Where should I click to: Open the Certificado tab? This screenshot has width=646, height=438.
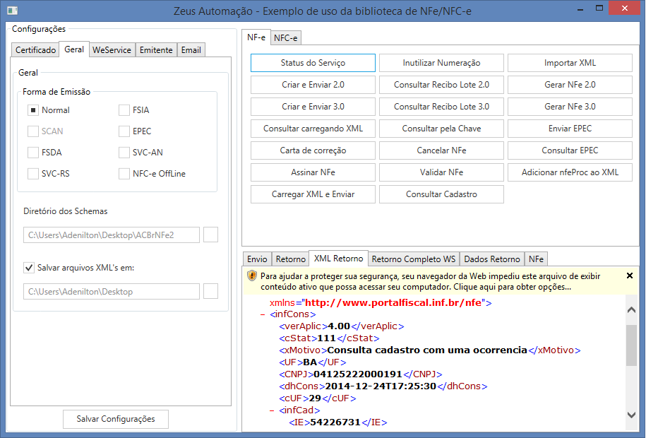pos(35,50)
